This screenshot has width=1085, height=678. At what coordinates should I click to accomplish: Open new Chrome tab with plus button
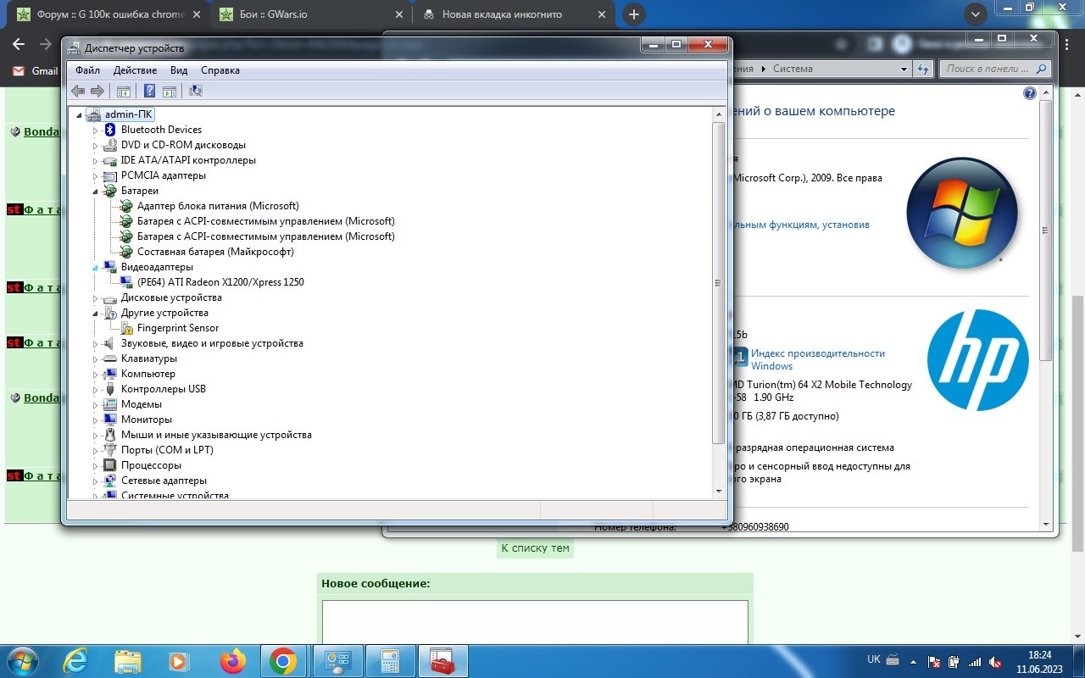coord(633,14)
